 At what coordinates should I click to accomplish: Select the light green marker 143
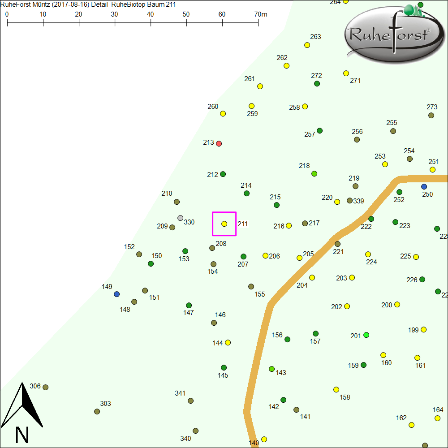[x=271, y=369]
